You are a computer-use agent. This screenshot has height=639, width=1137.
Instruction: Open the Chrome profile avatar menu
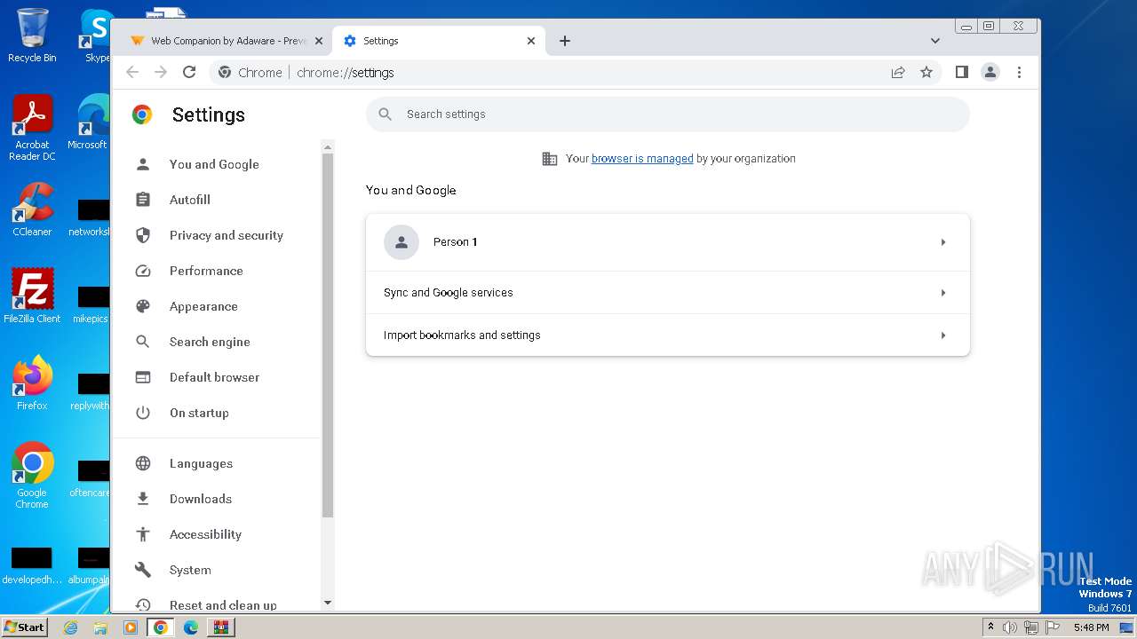[x=990, y=73]
